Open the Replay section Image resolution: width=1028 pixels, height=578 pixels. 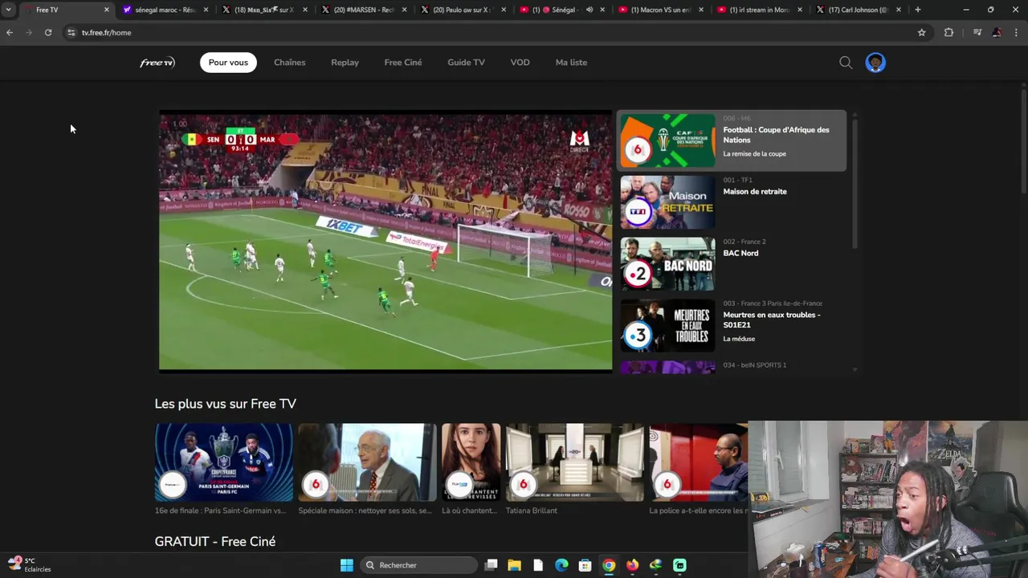(x=345, y=63)
